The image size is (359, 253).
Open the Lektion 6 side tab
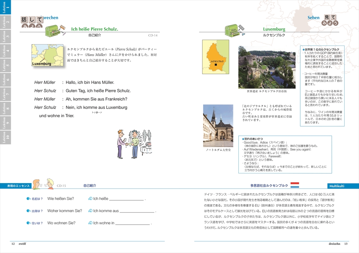(5, 80)
